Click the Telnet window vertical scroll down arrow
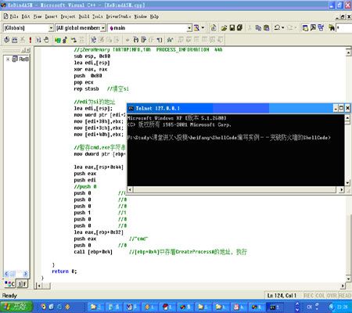 click(347, 183)
